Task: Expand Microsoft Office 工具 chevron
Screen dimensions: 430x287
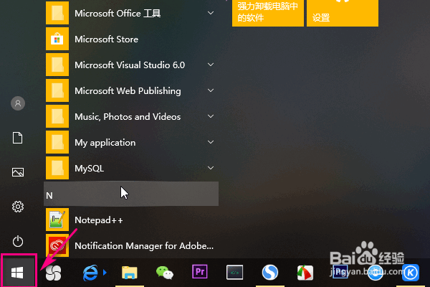Action: 211,13
